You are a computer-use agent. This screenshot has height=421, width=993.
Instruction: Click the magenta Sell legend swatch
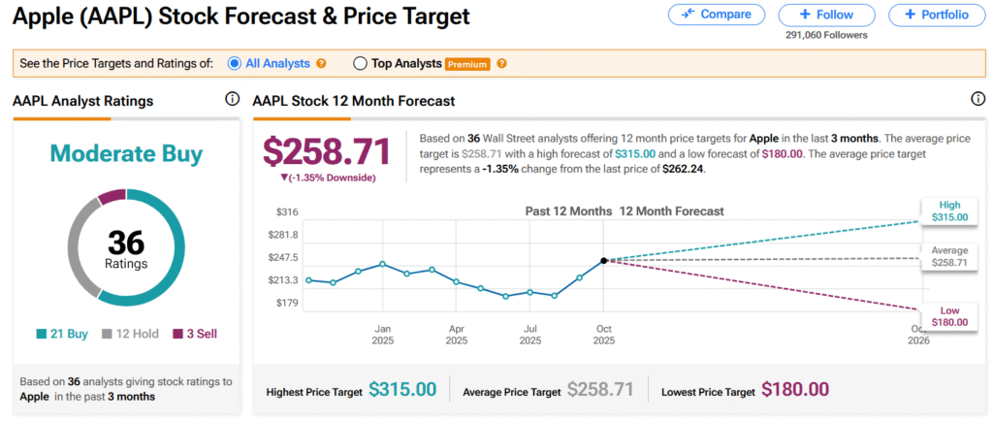point(177,334)
